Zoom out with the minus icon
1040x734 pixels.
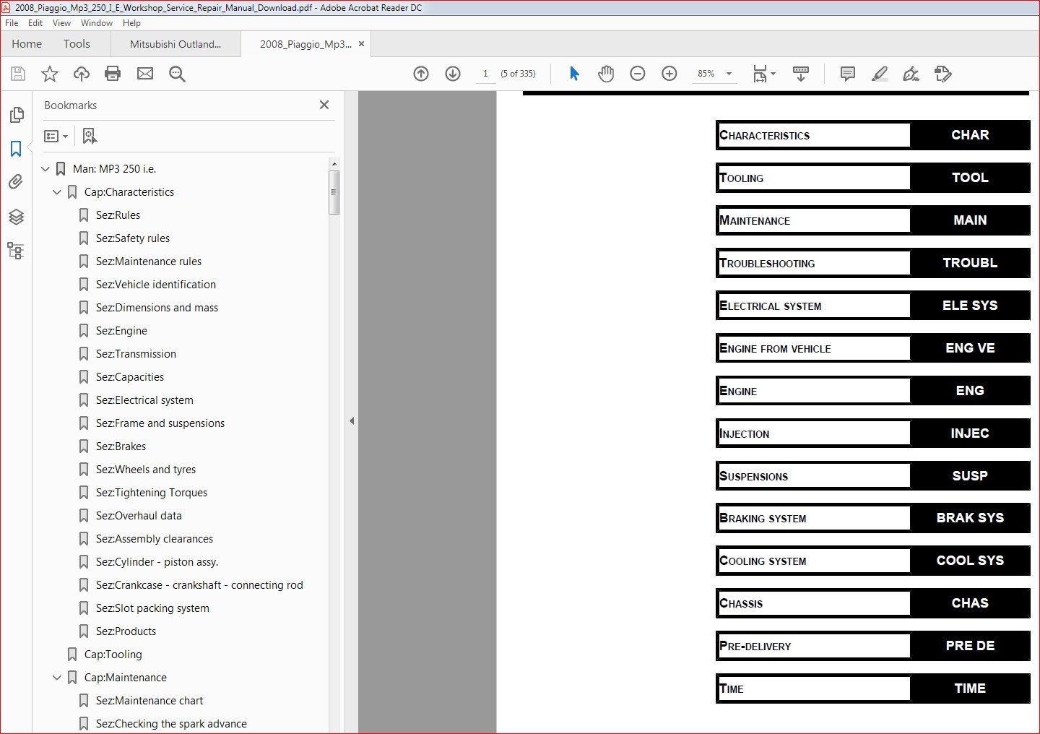coord(638,74)
